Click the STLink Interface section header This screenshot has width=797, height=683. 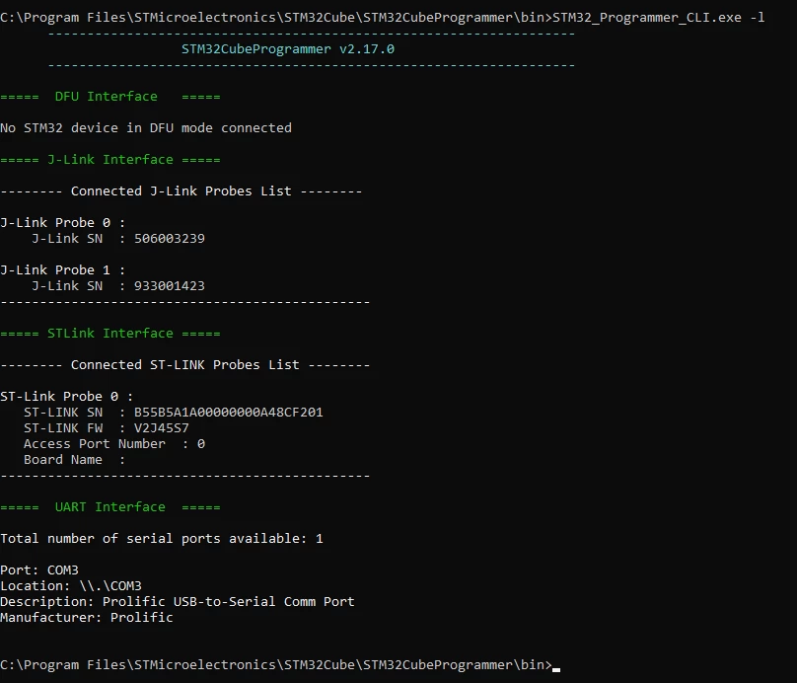(x=110, y=334)
